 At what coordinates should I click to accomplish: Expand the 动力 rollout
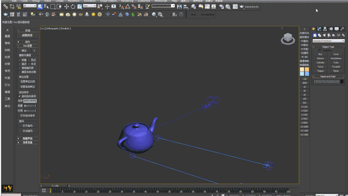[27, 42]
